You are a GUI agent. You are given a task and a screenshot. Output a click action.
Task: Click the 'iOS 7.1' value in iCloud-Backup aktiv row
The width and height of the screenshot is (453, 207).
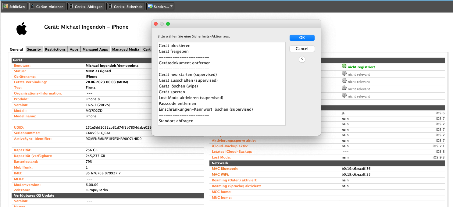coord(439,146)
